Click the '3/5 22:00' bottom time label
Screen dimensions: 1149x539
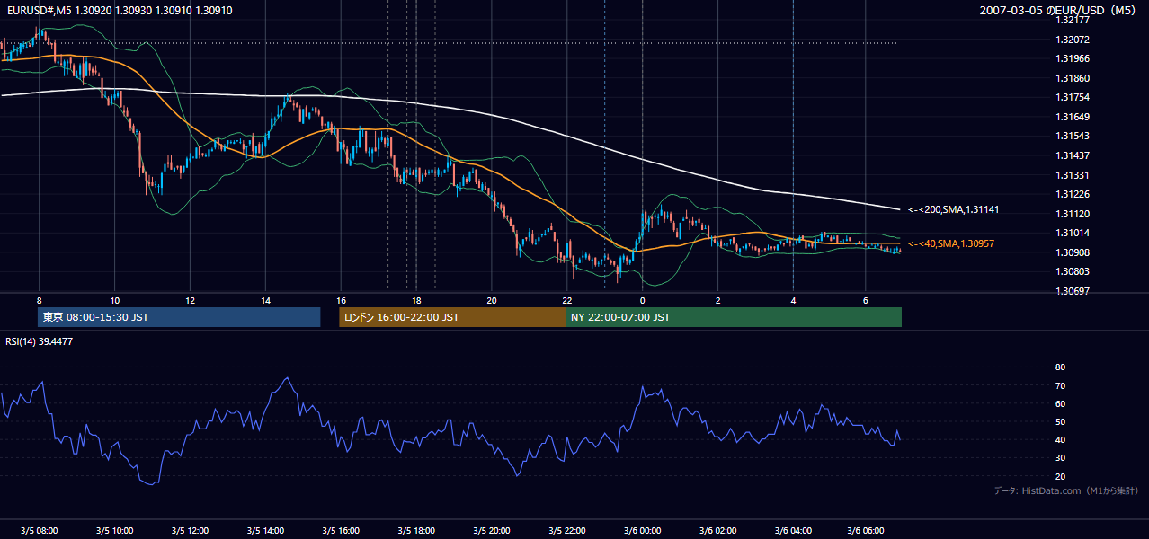click(566, 531)
